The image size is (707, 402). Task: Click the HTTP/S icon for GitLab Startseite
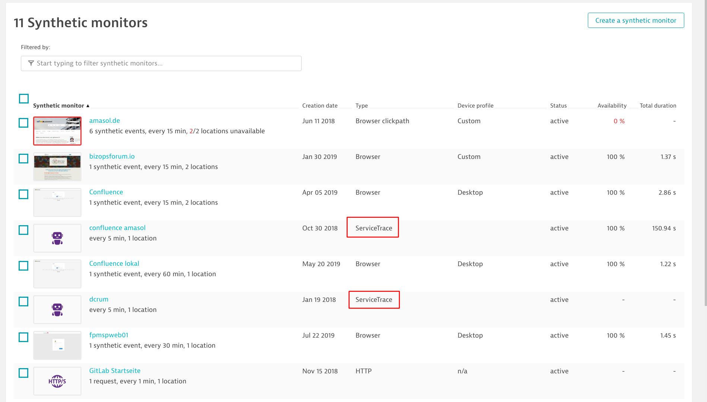57,381
